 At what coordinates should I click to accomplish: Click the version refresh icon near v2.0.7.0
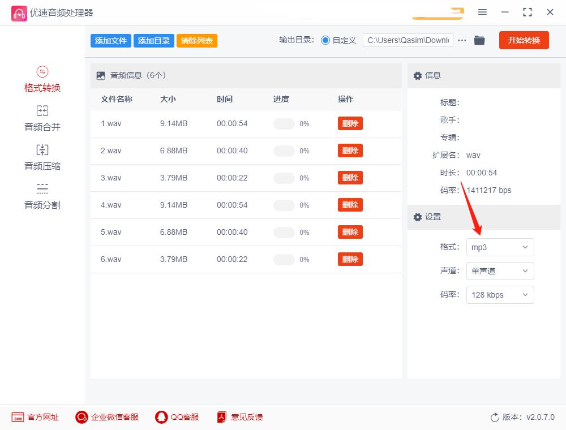tap(493, 417)
